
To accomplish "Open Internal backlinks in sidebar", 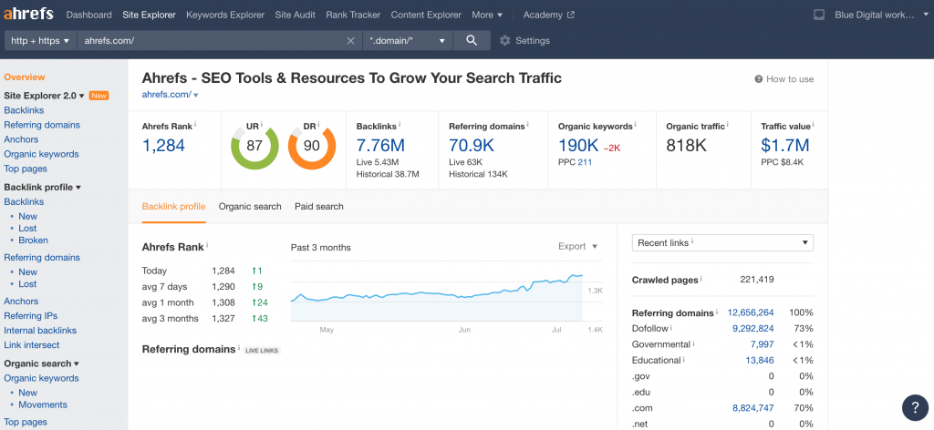I will pos(40,330).
